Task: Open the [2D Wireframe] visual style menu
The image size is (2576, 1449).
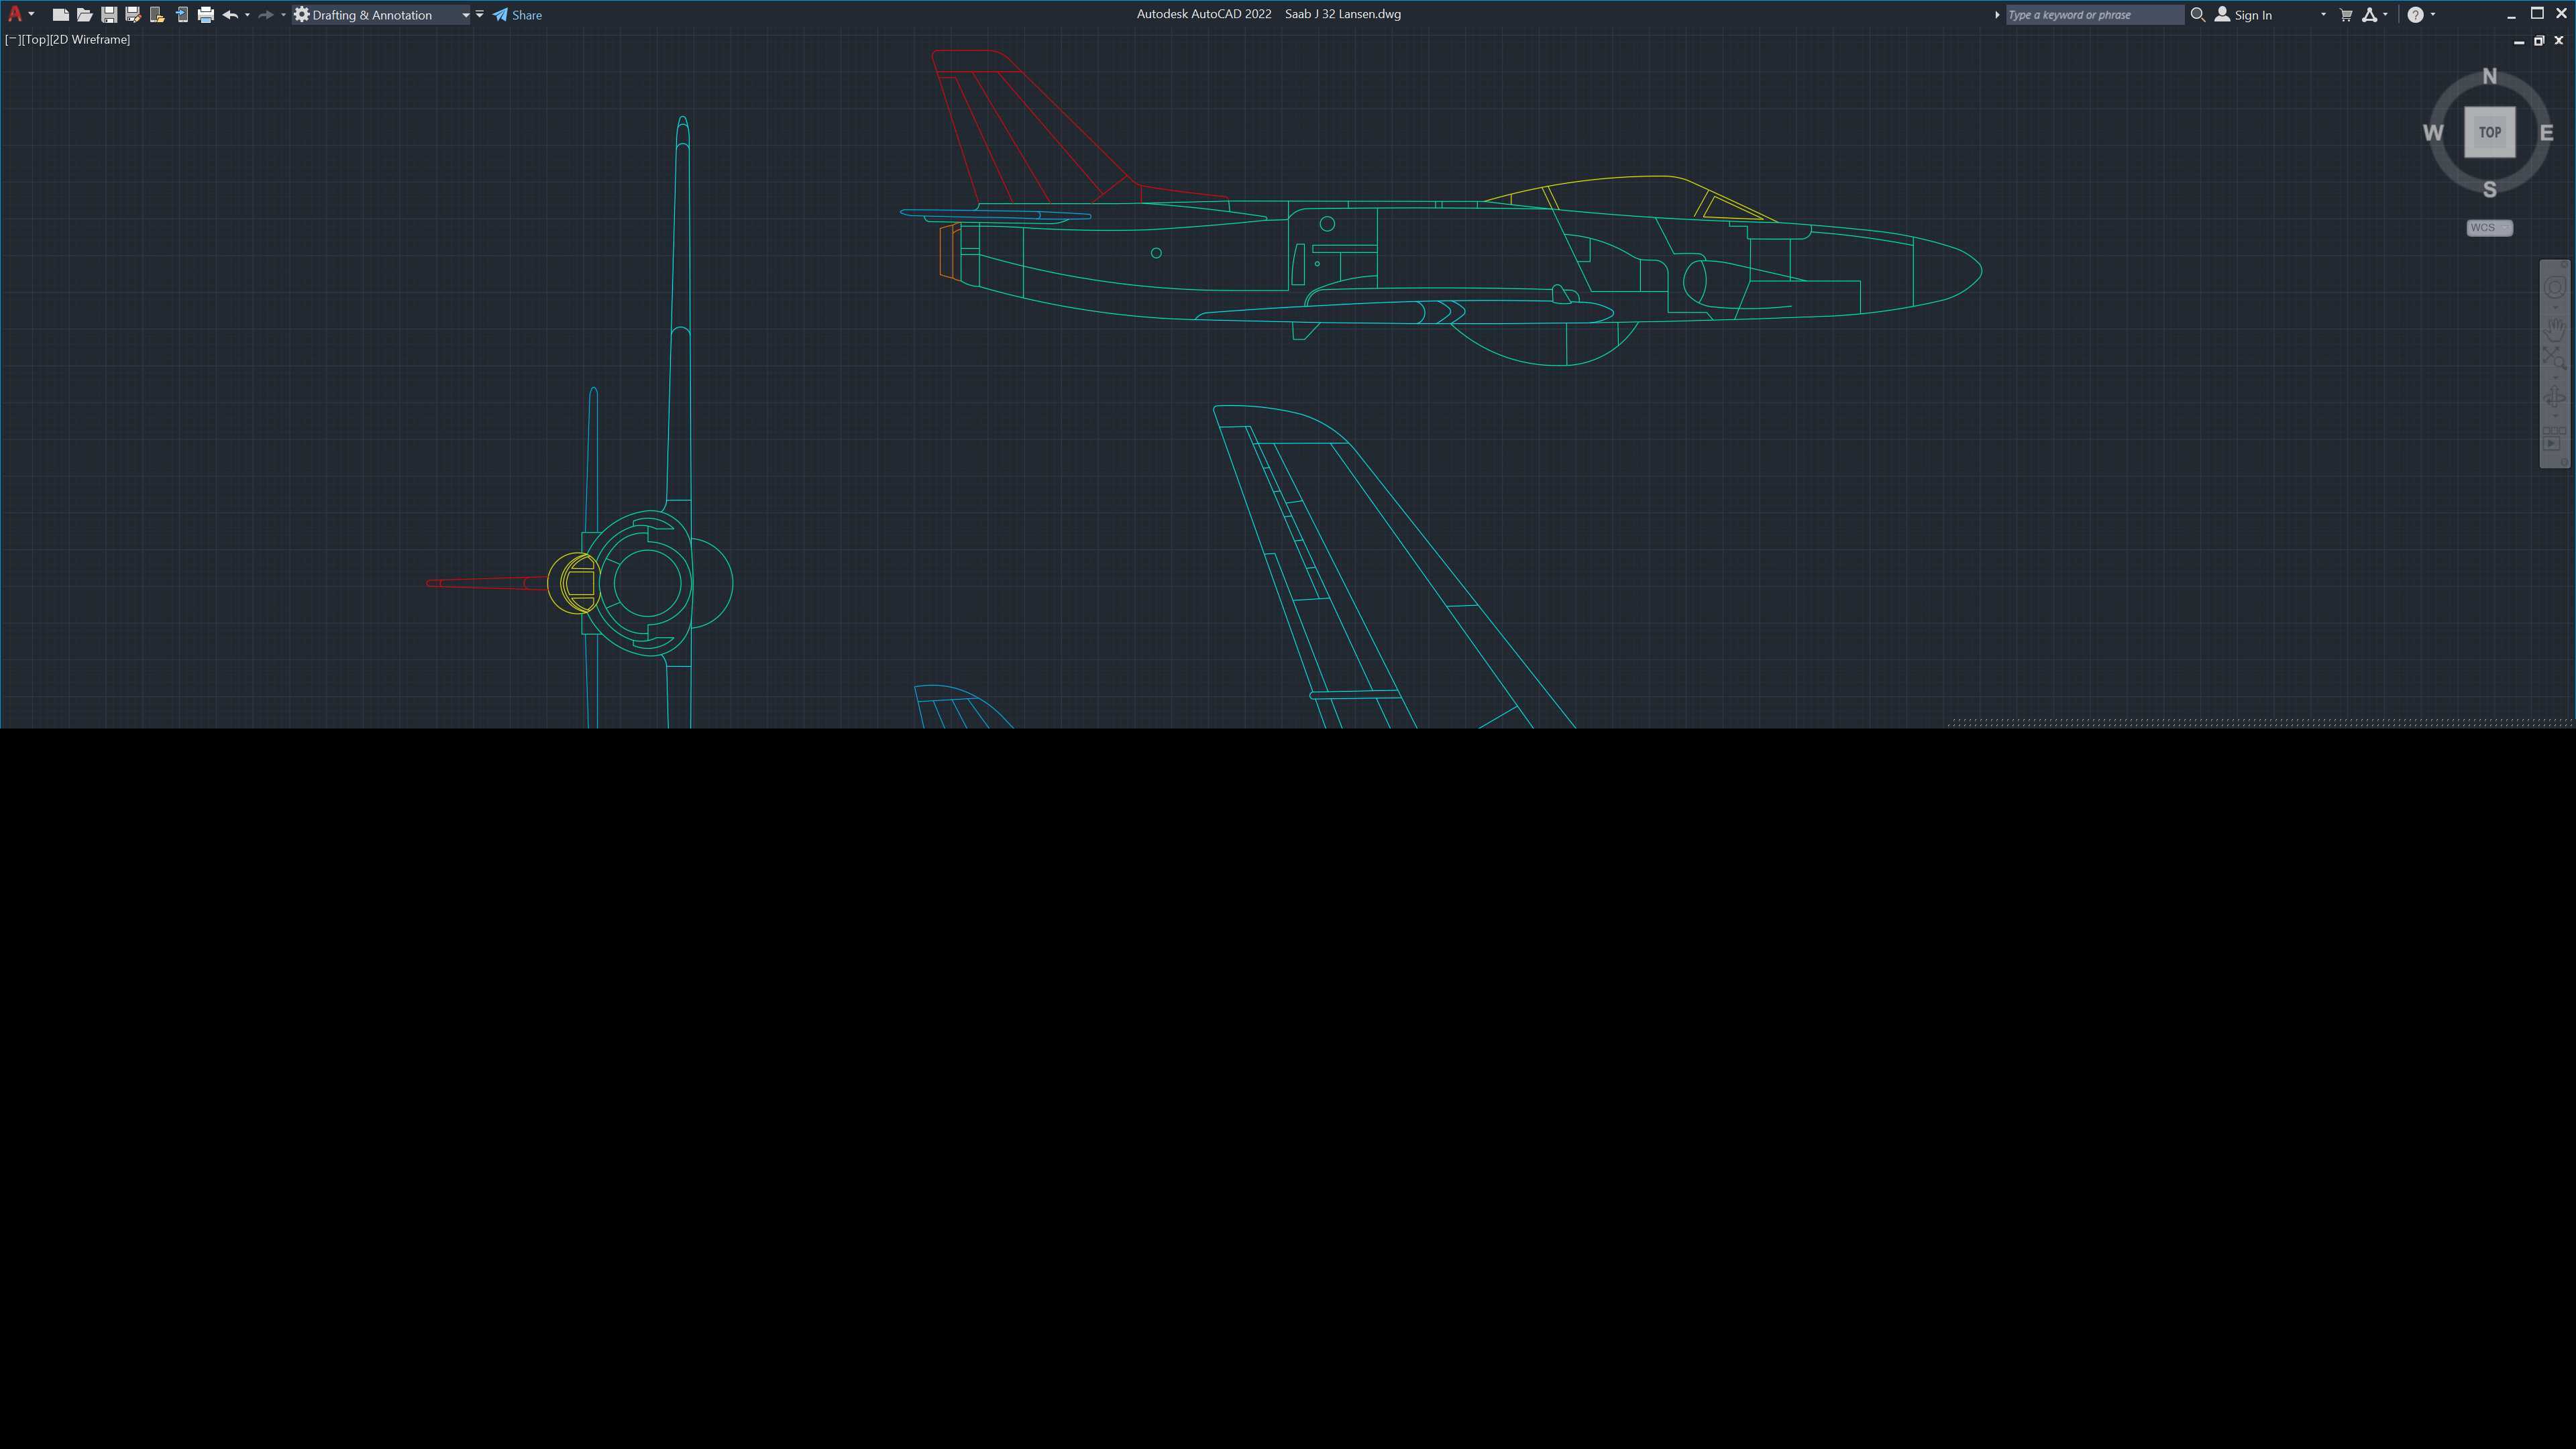Action: coord(90,40)
